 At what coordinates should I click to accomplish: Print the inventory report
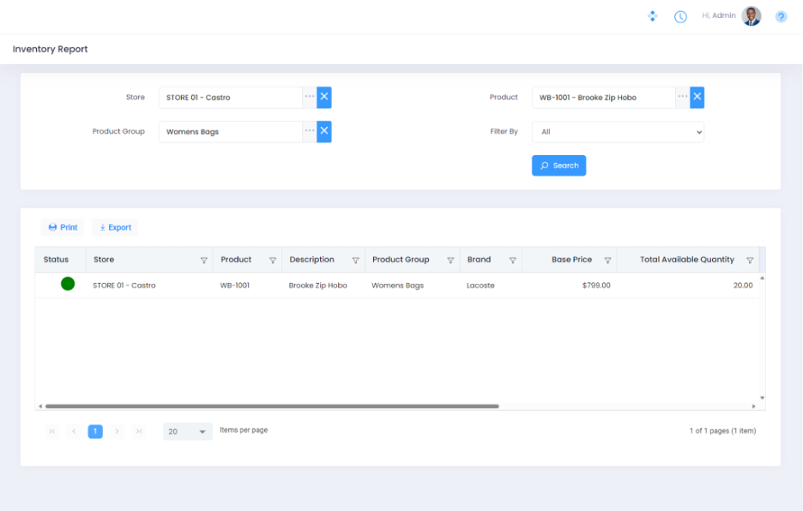click(63, 227)
